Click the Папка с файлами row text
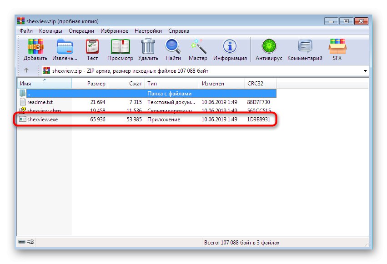 click(x=169, y=94)
